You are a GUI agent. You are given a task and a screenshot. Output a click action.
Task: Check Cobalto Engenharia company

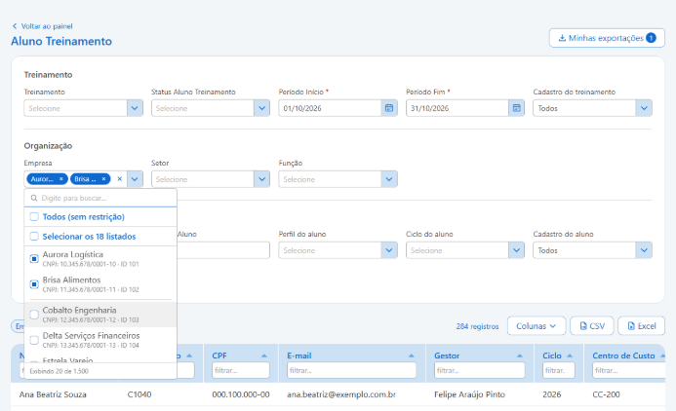34,315
